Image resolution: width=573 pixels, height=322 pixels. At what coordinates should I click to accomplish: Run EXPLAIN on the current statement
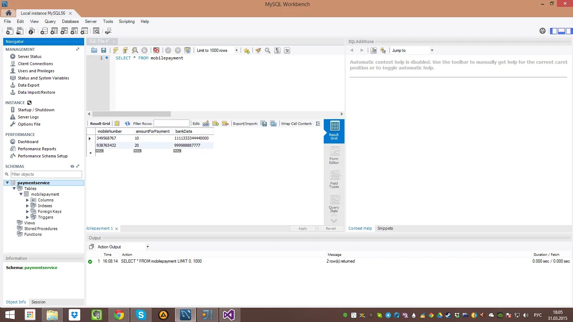pyautogui.click(x=135, y=50)
